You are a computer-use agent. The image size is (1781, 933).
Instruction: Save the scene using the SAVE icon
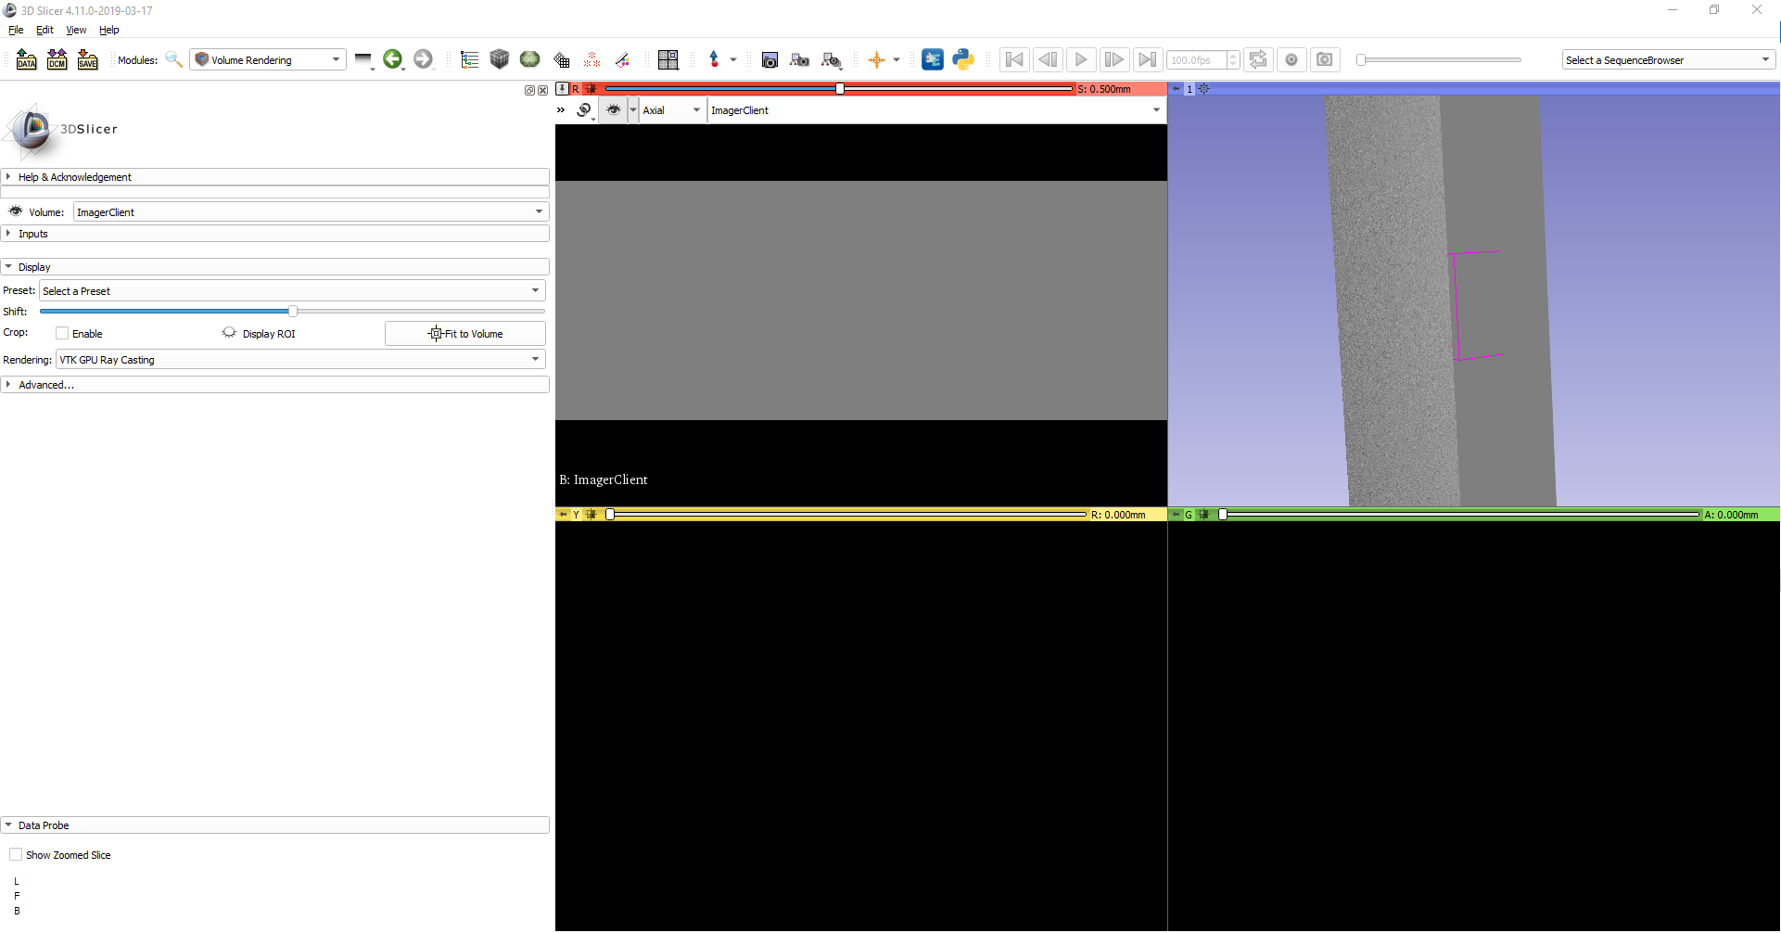[87, 58]
